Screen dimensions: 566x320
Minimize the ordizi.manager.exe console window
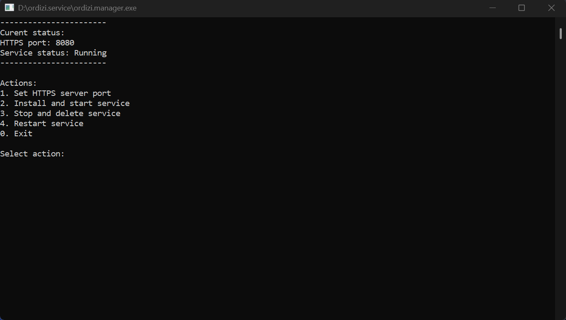click(x=492, y=8)
